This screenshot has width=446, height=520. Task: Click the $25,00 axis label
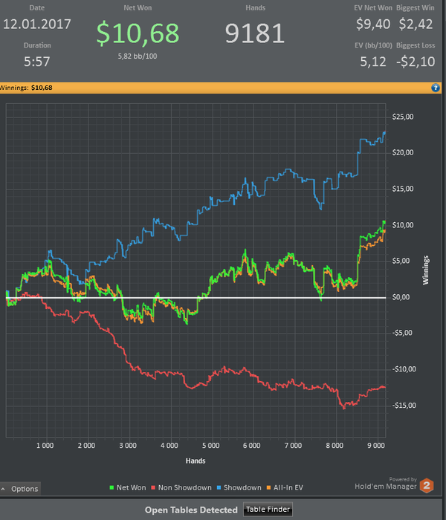pyautogui.click(x=403, y=117)
